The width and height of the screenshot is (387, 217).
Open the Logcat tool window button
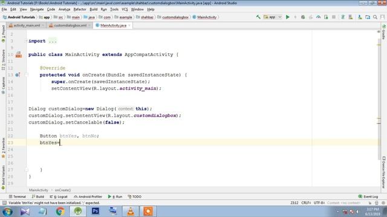[x=59, y=197]
